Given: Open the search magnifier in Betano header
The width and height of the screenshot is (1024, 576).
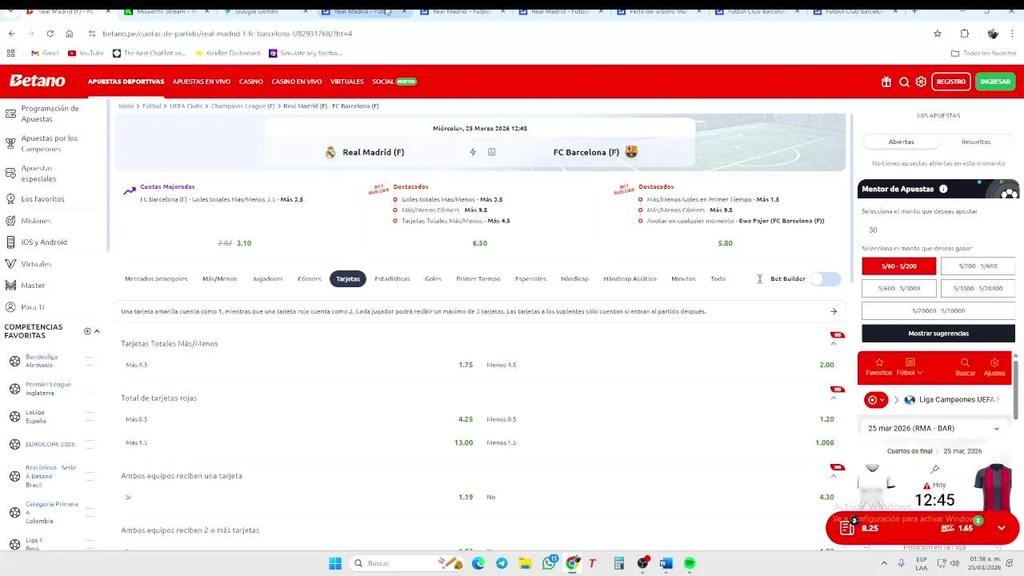Looking at the screenshot, I should tap(904, 82).
